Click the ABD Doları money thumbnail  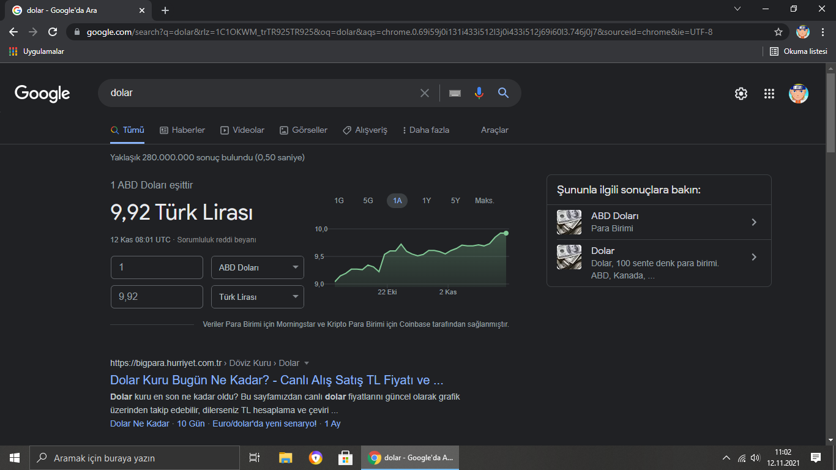569,222
